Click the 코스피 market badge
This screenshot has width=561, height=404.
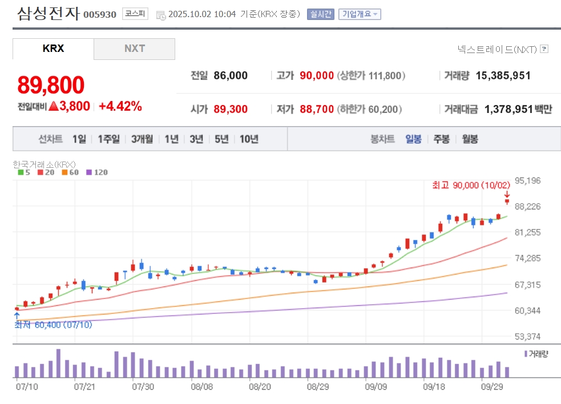coord(135,14)
